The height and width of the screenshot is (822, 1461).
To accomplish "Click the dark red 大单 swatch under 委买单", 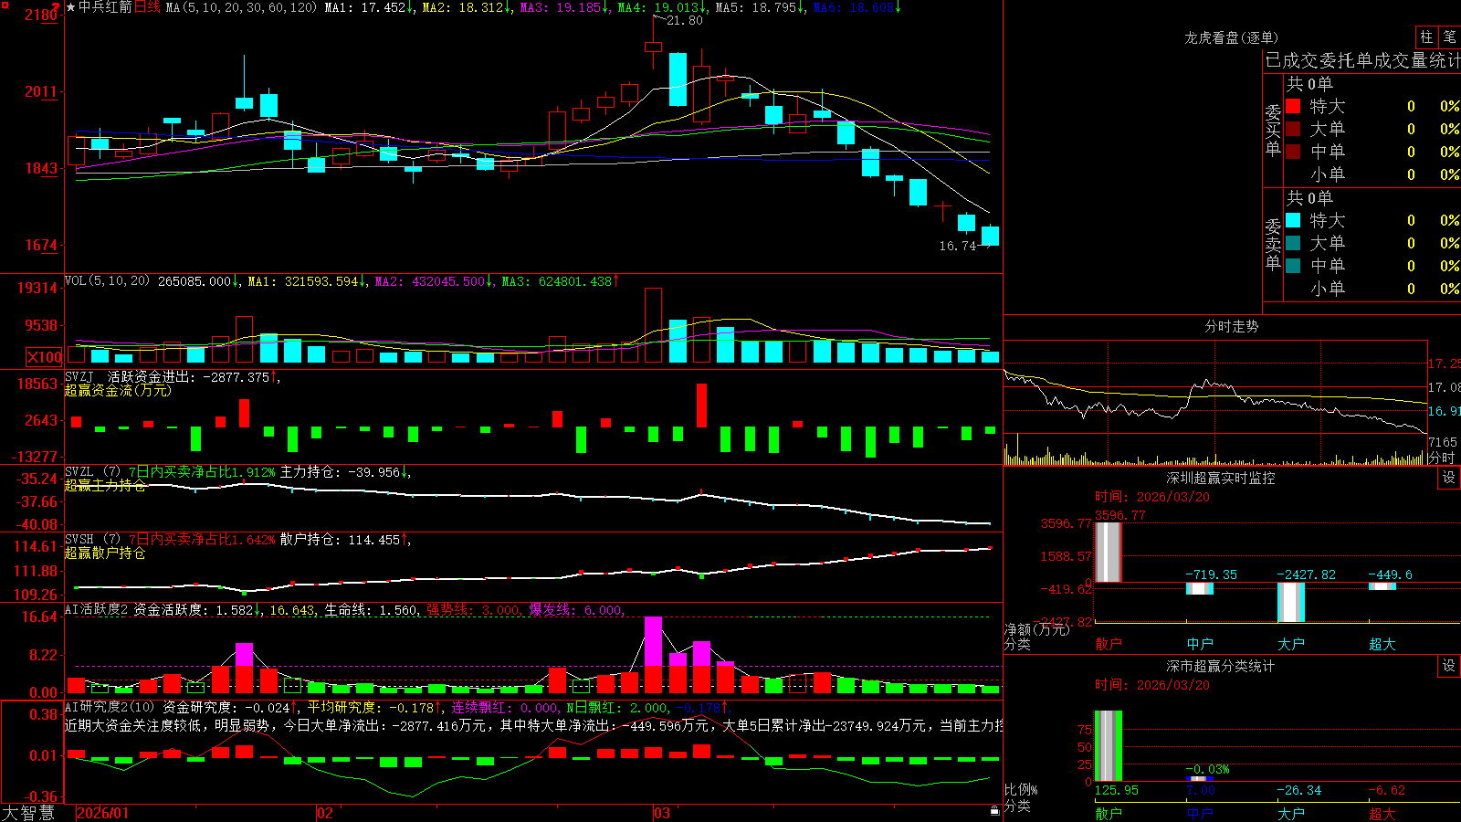I will click(x=1293, y=129).
